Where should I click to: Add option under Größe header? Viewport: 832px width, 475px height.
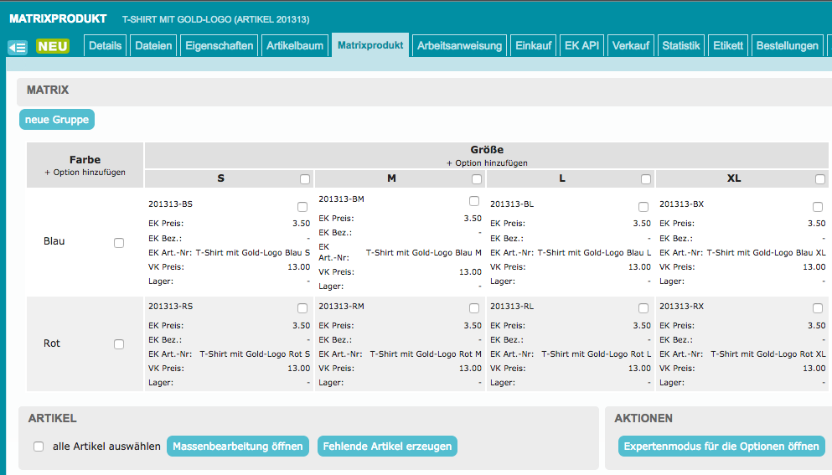[x=487, y=163]
